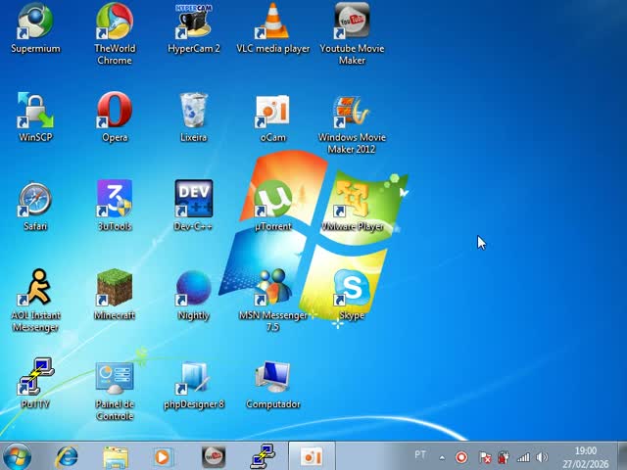Select the Minecraft desktop icon
The width and height of the screenshot is (627, 470).
[x=115, y=290]
